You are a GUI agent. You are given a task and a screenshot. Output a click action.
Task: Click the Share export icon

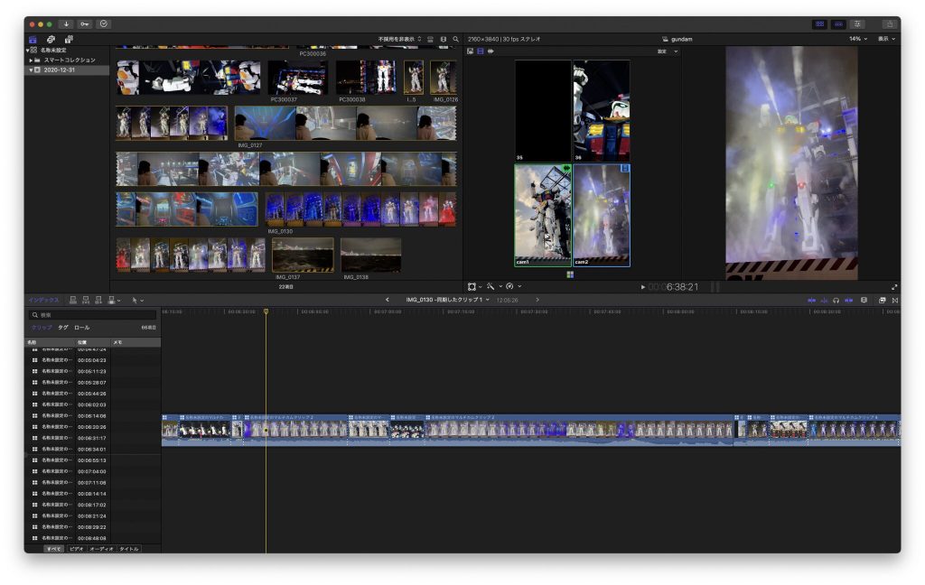coord(889,23)
